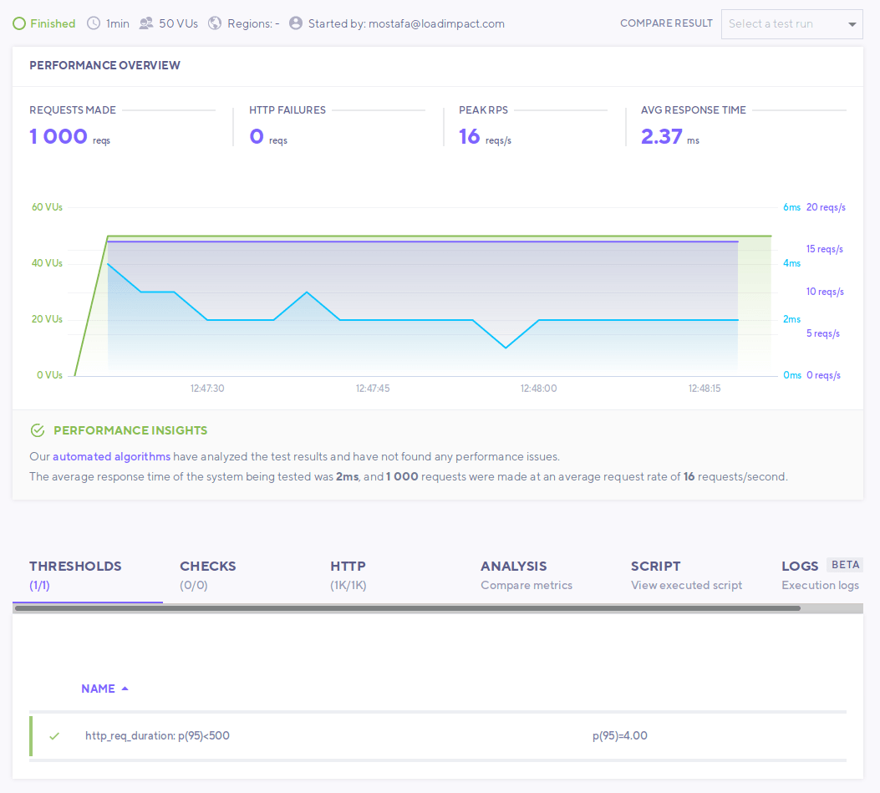Click the green Finished status circle icon
Screen dimensions: 880x793
(x=18, y=23)
